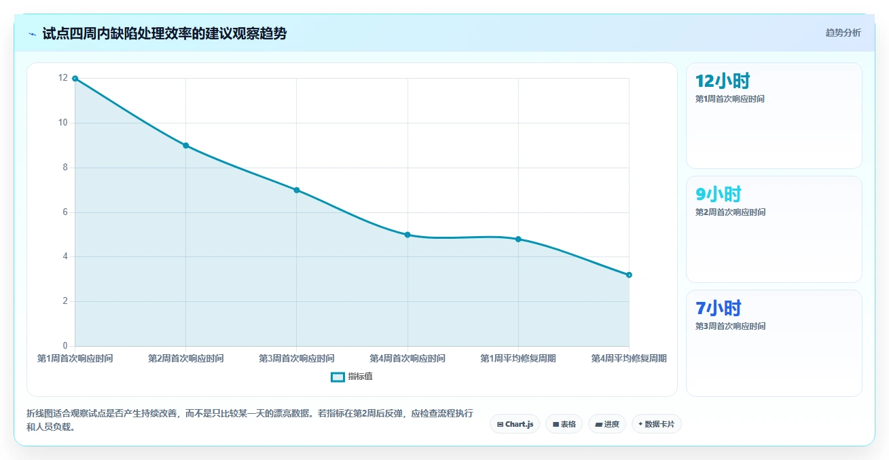Click the y-axis value 8

(x=65, y=168)
